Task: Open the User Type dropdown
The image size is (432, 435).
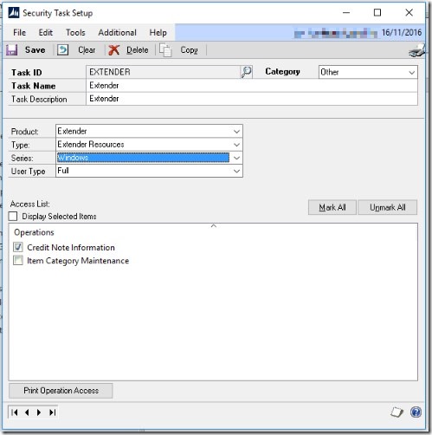Action: (236, 172)
